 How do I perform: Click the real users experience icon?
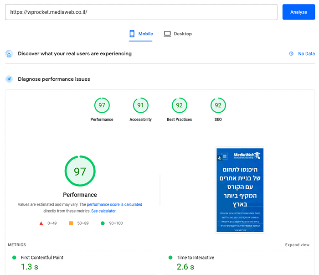coord(9,54)
